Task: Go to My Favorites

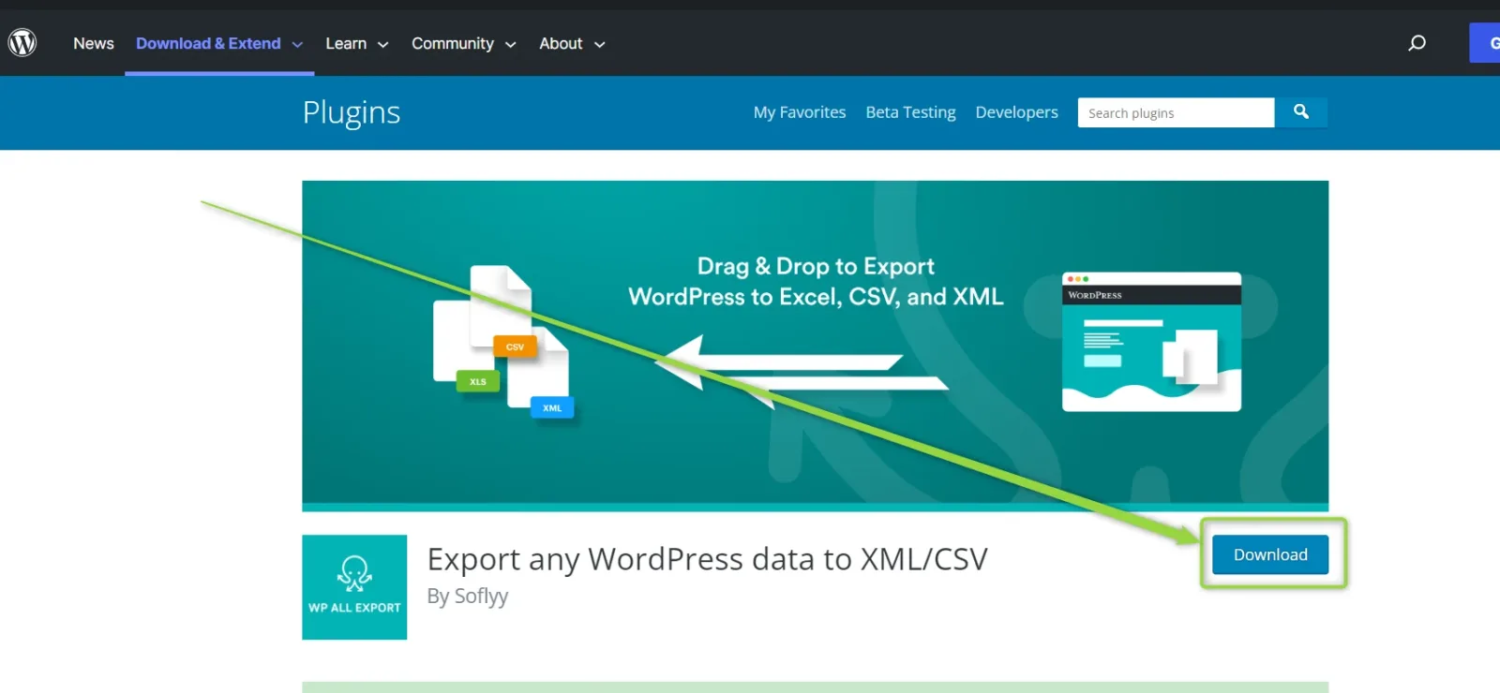Action: [x=800, y=112]
